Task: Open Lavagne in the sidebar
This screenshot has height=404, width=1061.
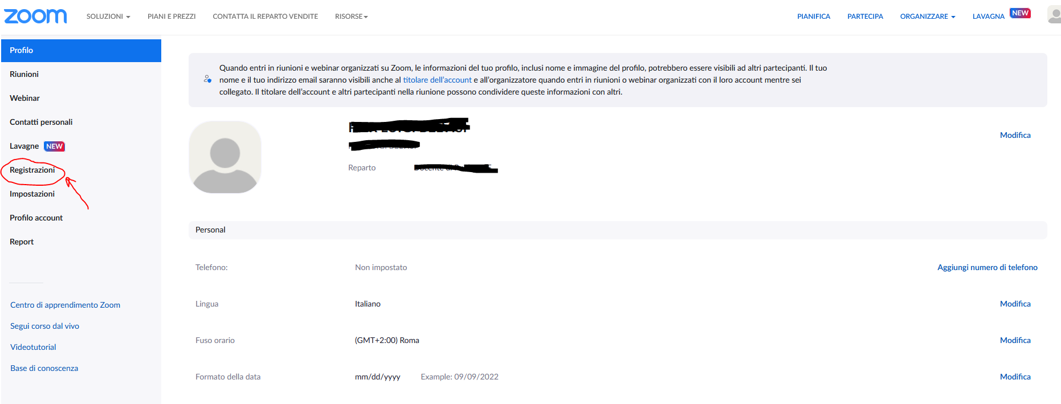Action: 24,146
